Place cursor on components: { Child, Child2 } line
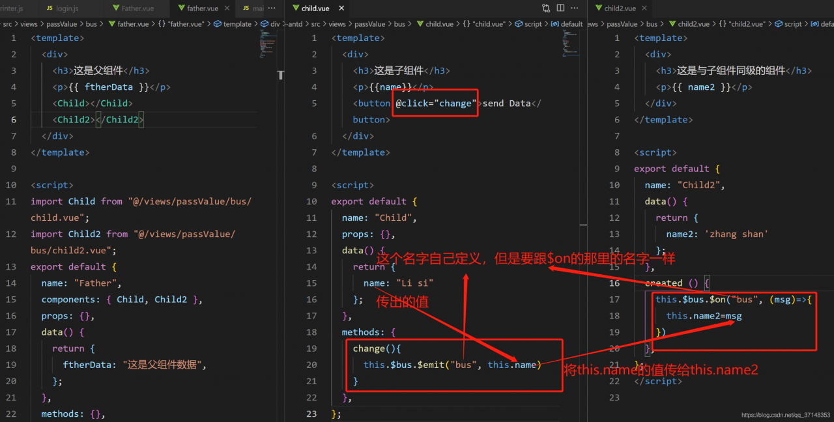The height and width of the screenshot is (422, 834). coord(122,300)
